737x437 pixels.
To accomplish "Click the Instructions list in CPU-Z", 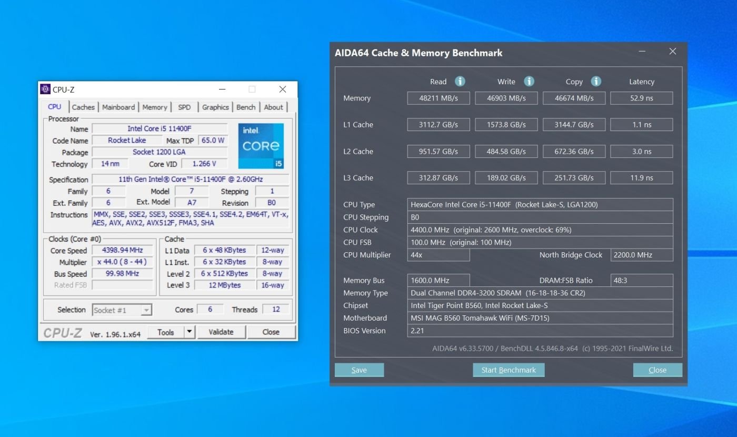I will coord(191,219).
